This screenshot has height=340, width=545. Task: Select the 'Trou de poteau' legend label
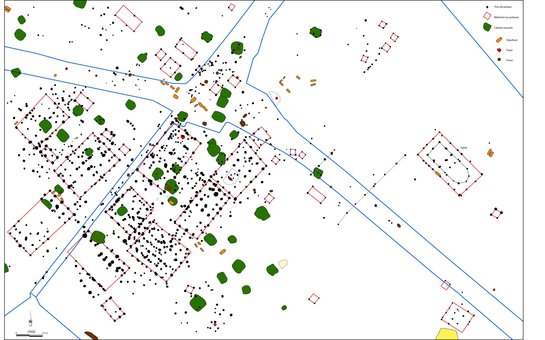click(x=503, y=7)
